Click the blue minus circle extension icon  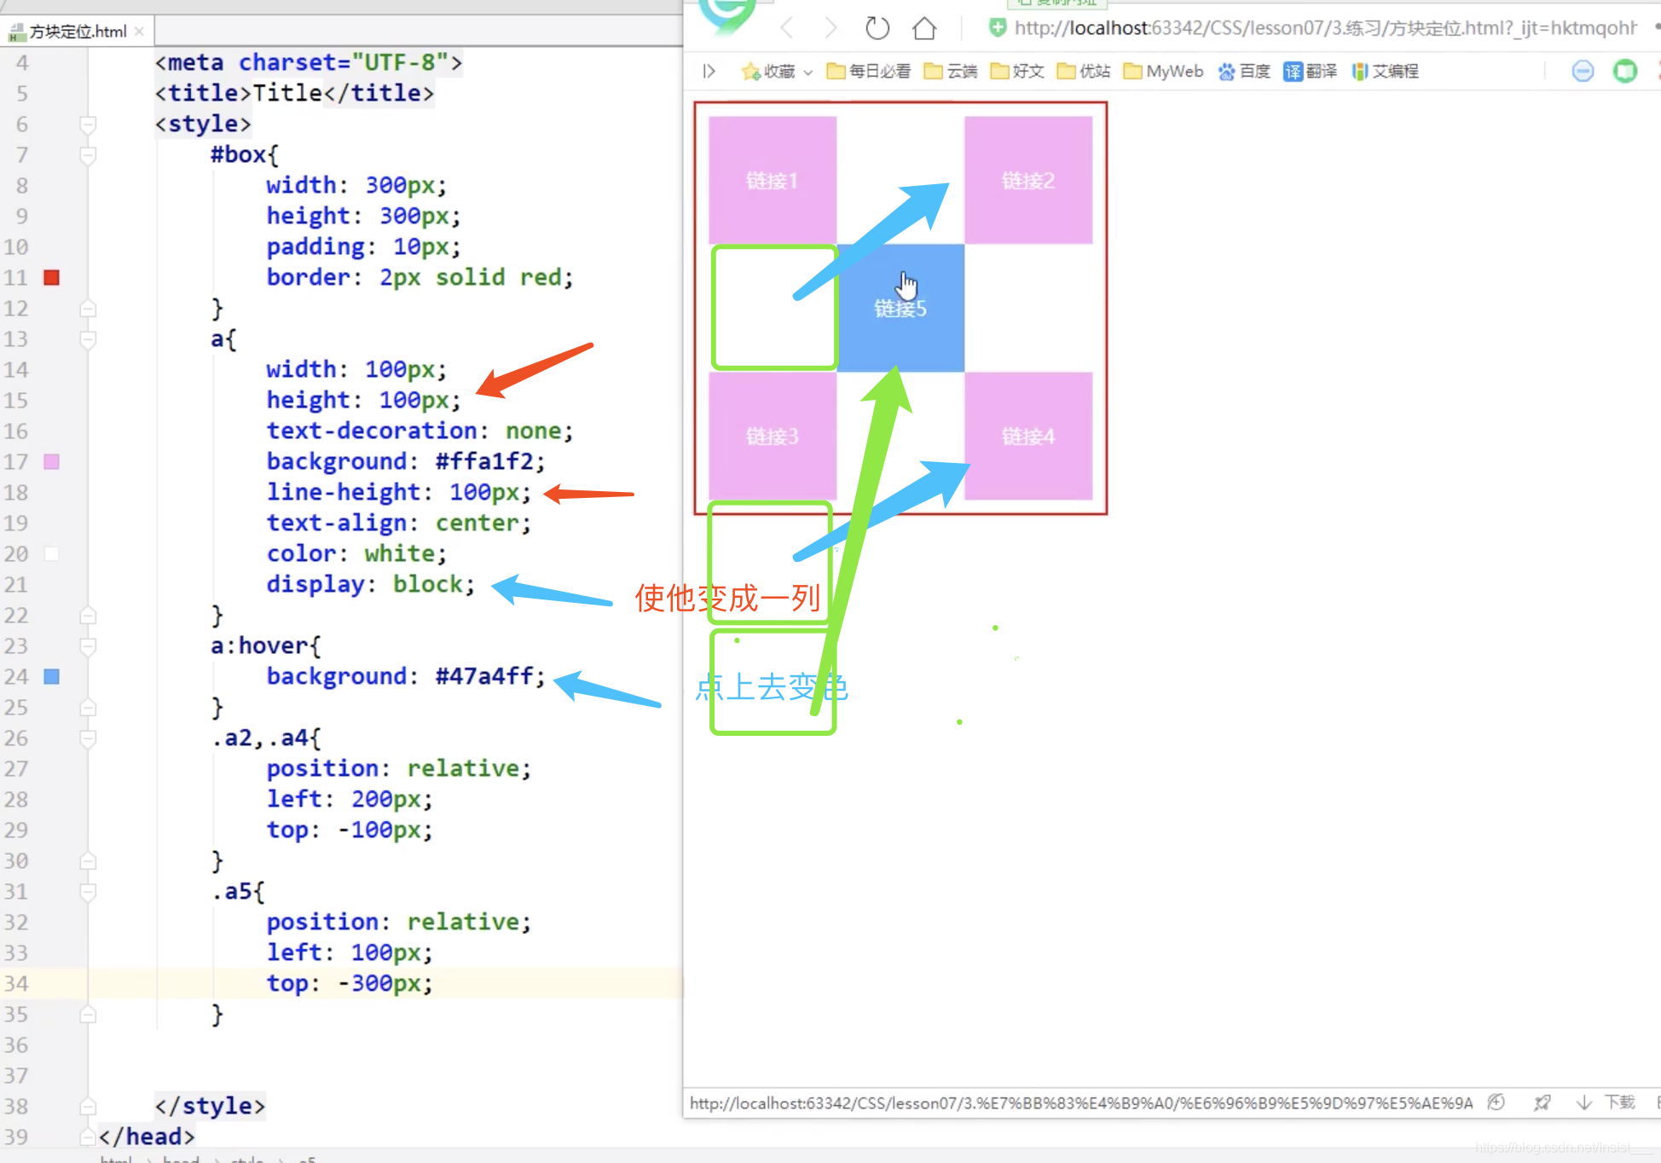tap(1583, 72)
